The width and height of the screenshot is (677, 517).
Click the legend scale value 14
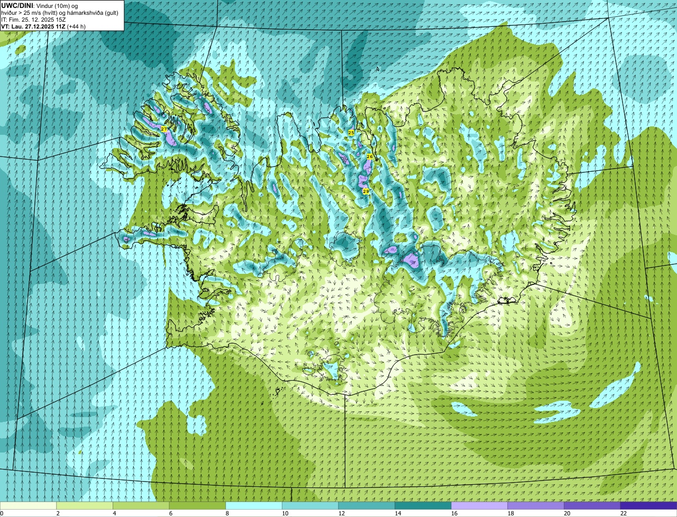click(x=398, y=513)
